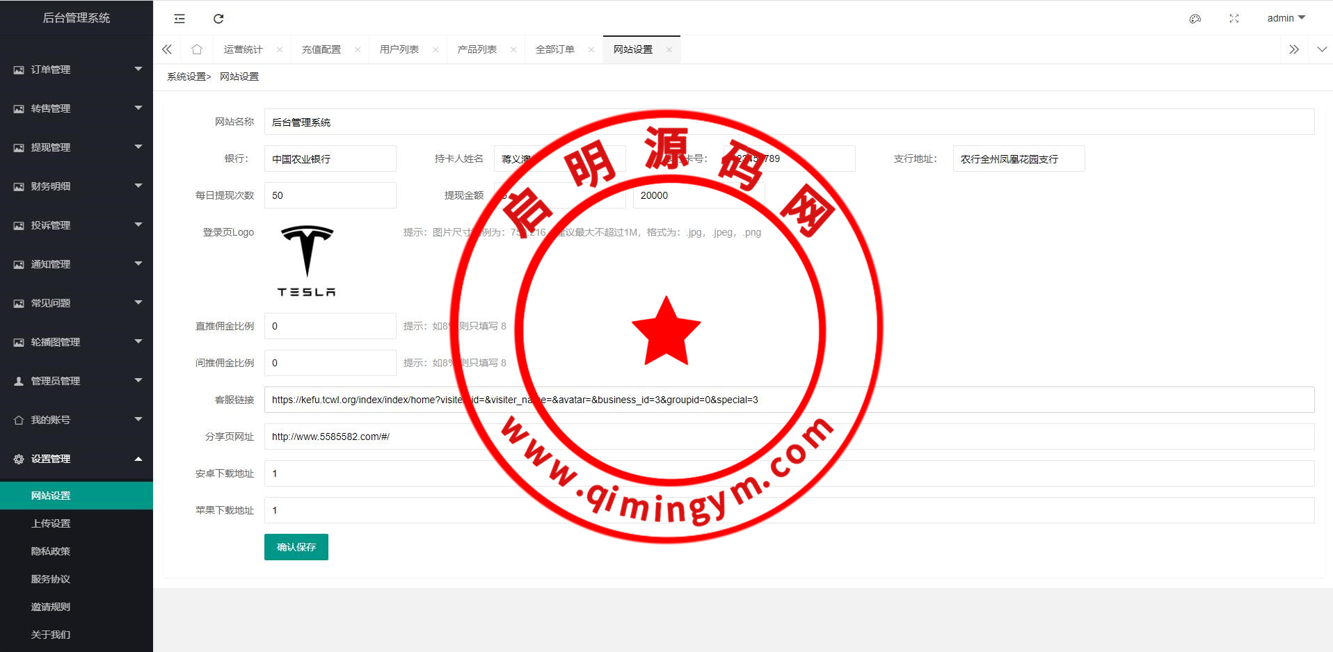Switch to the 产品列表 tab
The image size is (1333, 652).
pos(477,49)
